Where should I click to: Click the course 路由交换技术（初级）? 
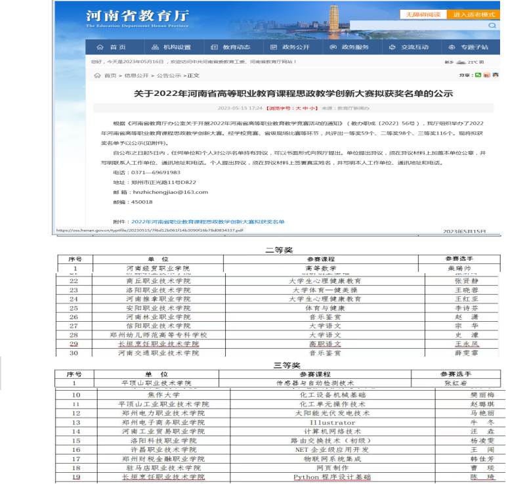point(331,441)
